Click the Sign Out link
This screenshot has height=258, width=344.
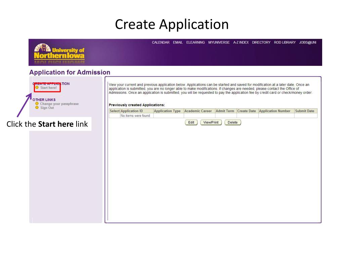[47, 108]
